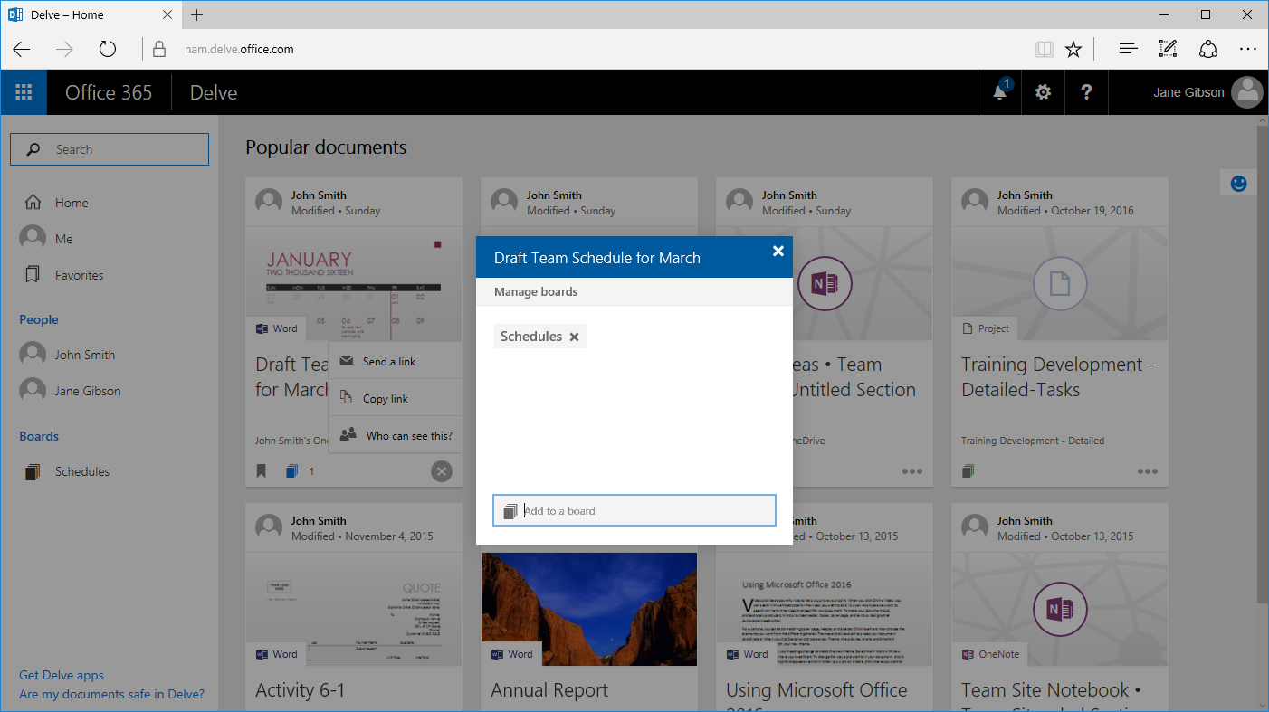Open the help question mark
This screenshot has width=1269, height=712.
1087,92
